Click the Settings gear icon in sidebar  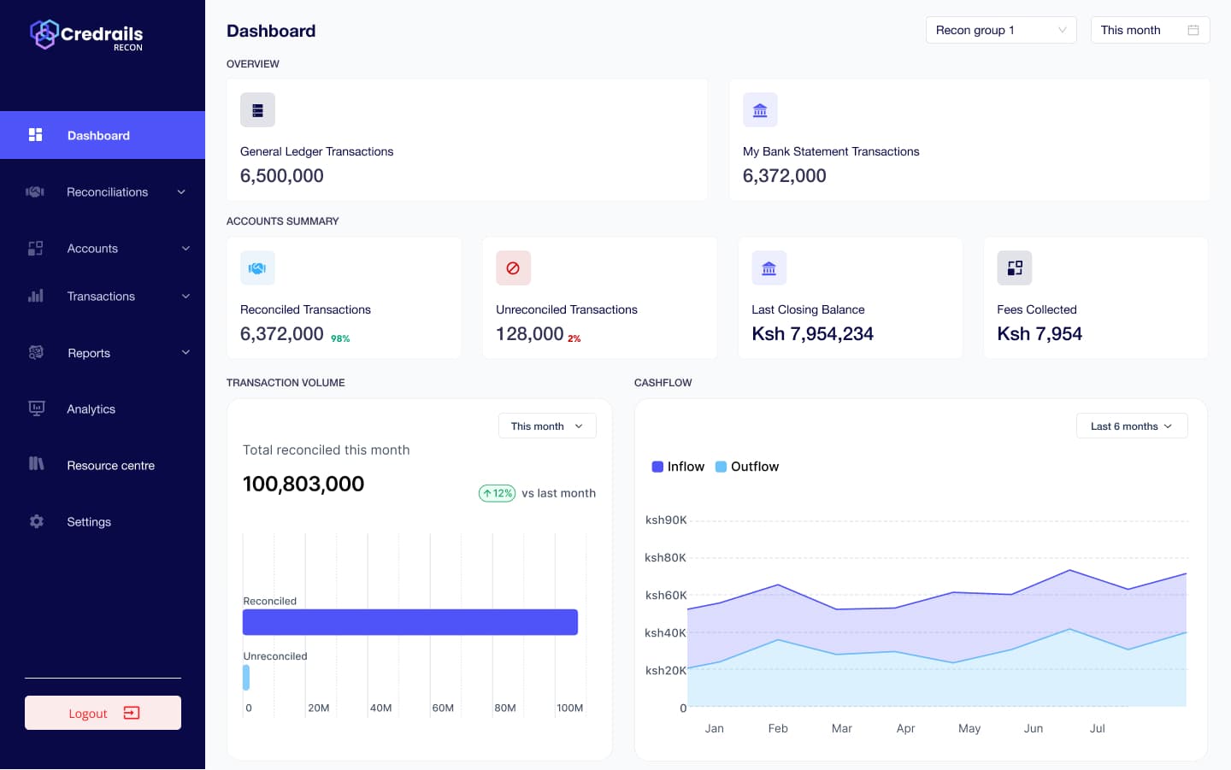36,521
